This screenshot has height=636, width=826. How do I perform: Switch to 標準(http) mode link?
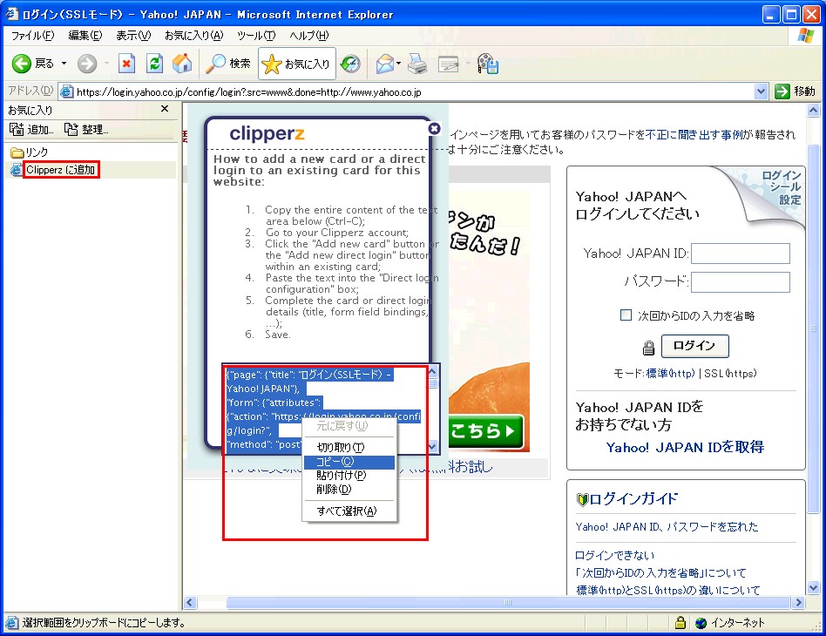[x=671, y=373]
